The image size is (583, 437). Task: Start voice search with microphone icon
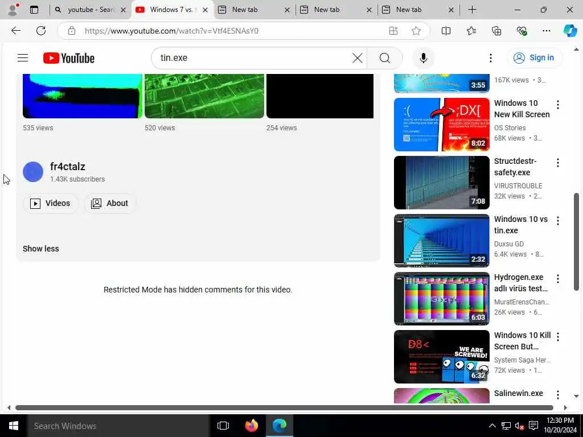tap(423, 58)
